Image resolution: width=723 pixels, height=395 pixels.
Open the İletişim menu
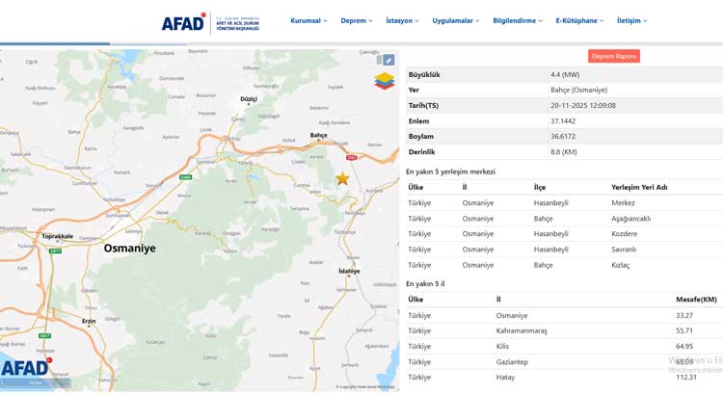[x=631, y=20]
